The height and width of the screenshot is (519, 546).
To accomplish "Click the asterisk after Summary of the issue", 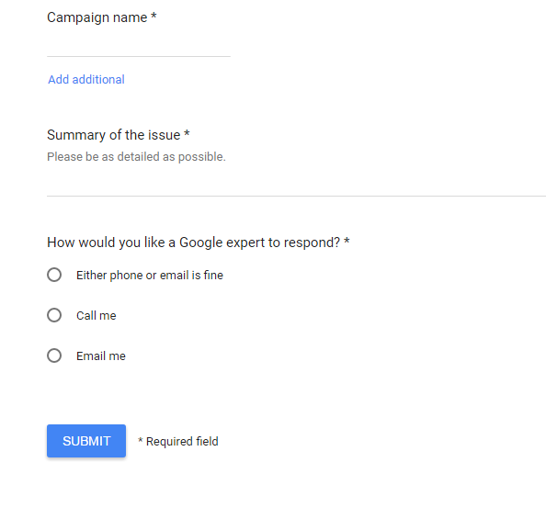I will pyautogui.click(x=187, y=133).
